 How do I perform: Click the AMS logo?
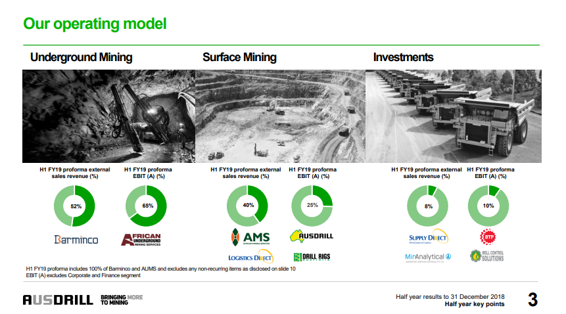[x=250, y=237]
